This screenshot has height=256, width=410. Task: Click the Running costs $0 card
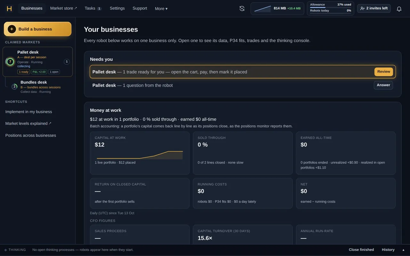pyautogui.click(x=242, y=193)
